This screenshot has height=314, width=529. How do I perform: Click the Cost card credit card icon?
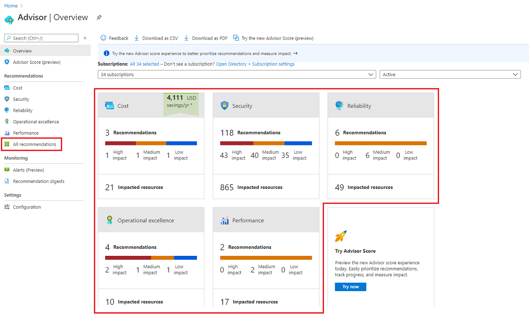pos(109,106)
